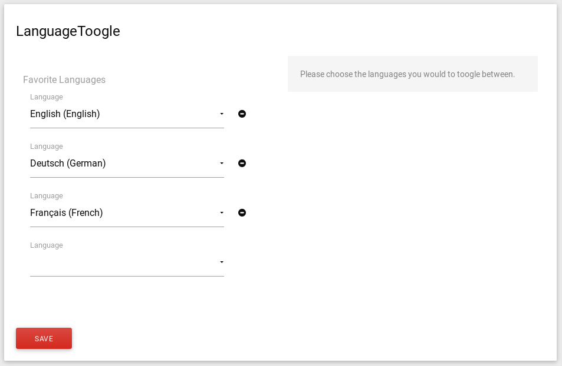The height and width of the screenshot is (366, 562).
Task: Click the 'Please choose the languages' hint text
Action: point(407,74)
